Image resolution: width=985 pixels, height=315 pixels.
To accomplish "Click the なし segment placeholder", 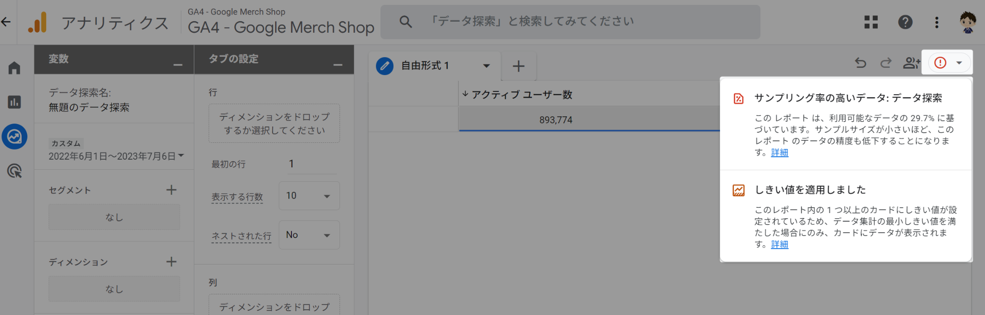I will pyautogui.click(x=114, y=217).
